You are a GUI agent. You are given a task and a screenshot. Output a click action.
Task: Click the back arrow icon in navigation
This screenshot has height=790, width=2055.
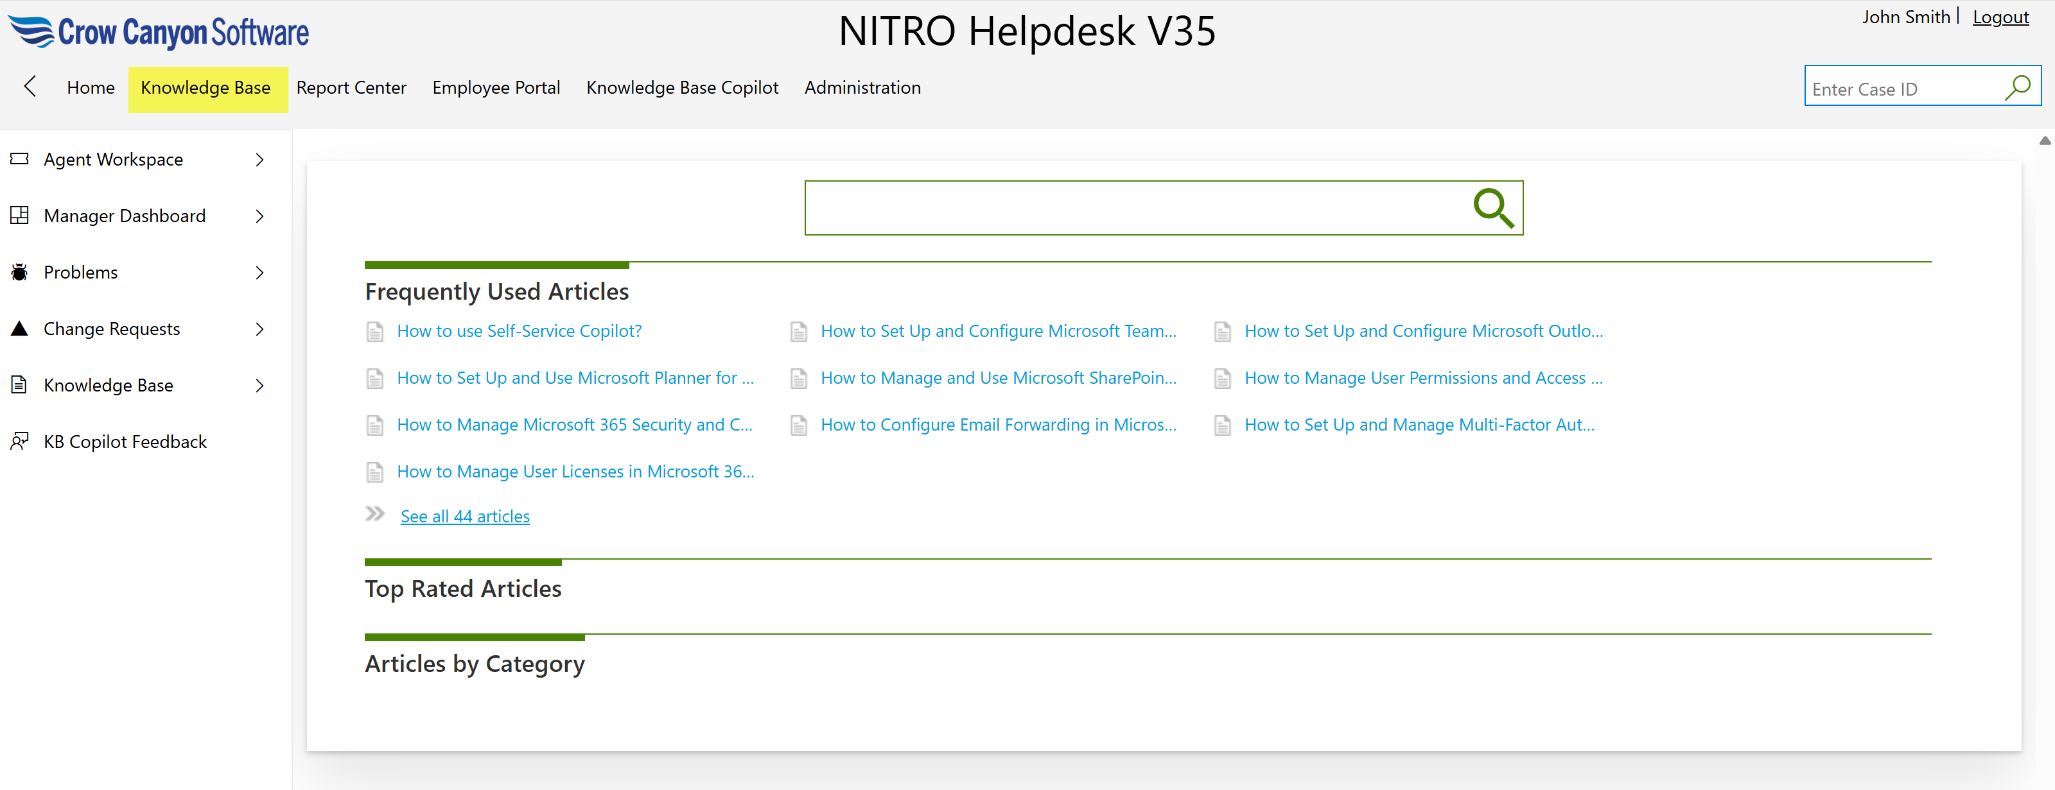pyautogui.click(x=30, y=86)
